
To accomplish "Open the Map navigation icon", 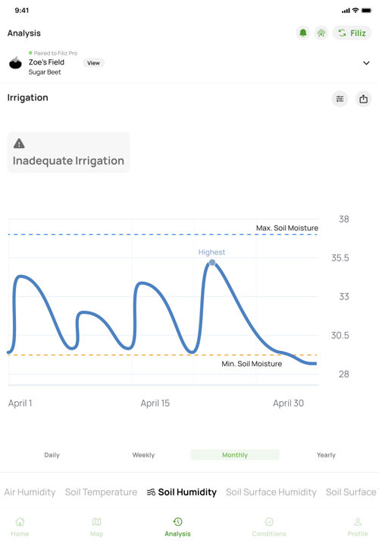I will tap(96, 521).
